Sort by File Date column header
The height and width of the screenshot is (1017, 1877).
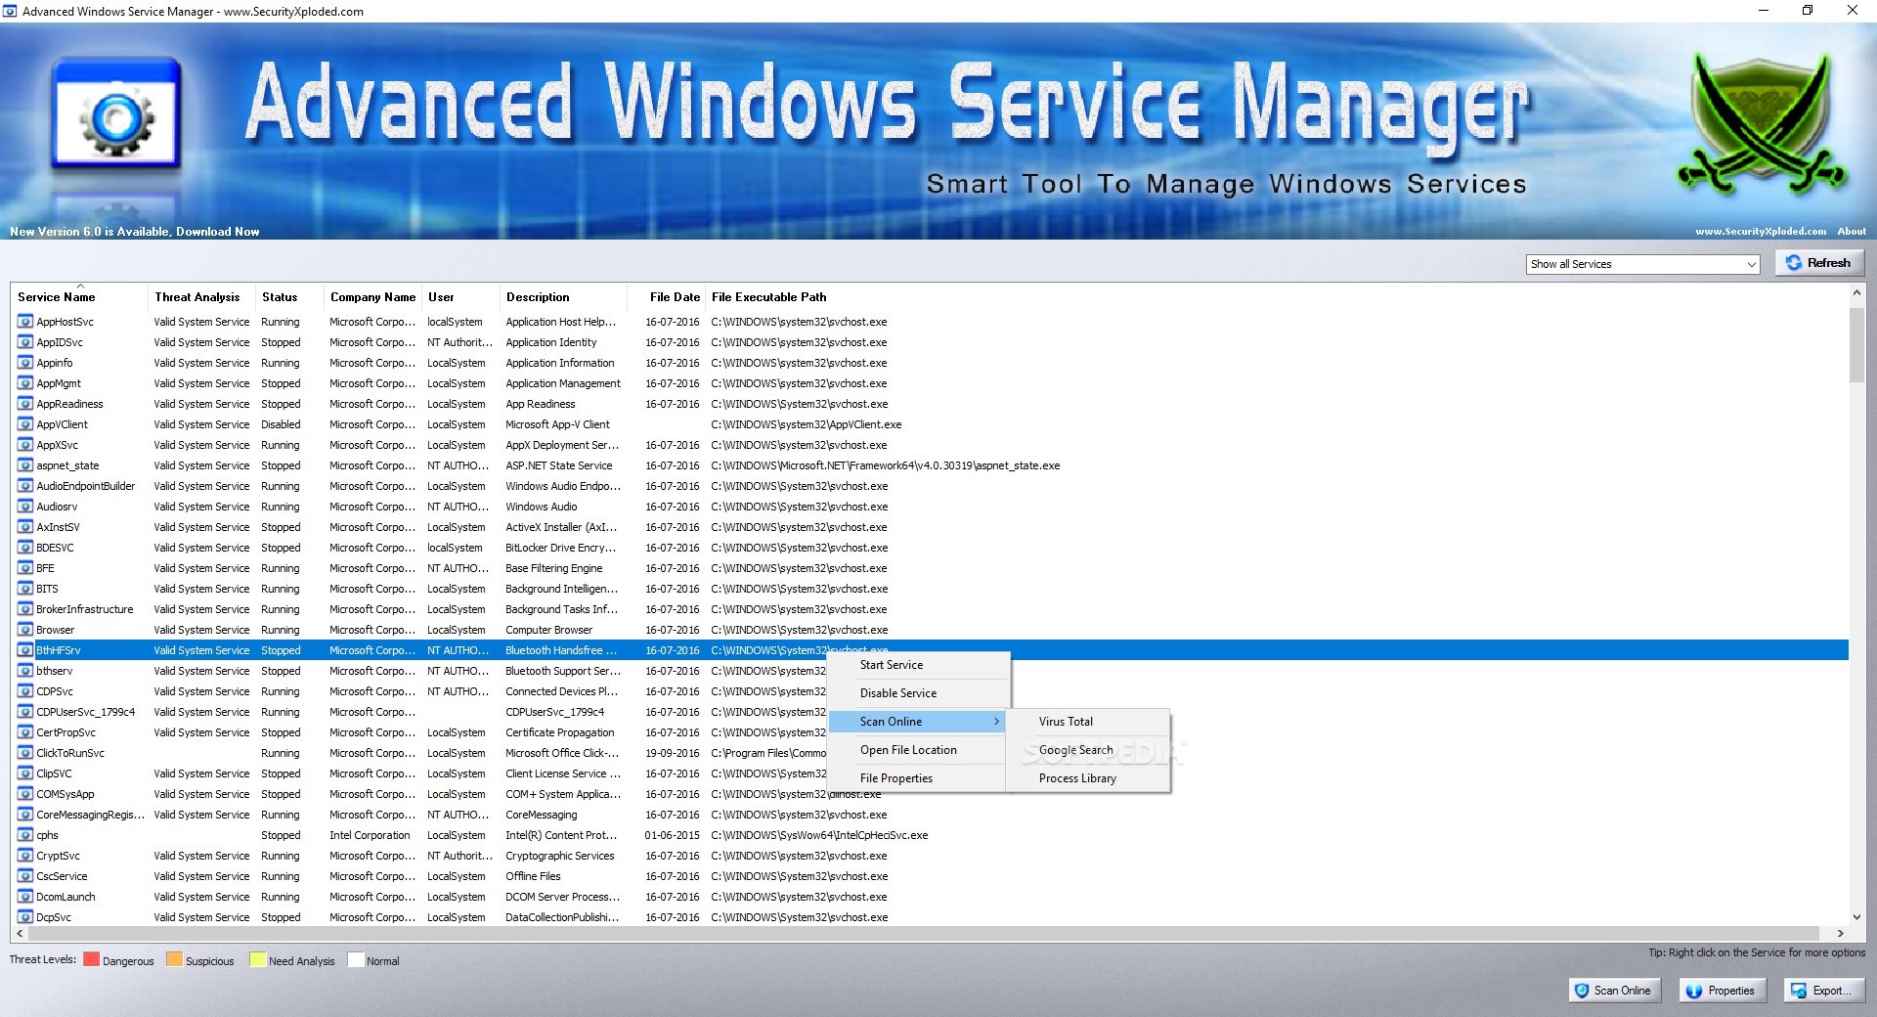pos(667,297)
